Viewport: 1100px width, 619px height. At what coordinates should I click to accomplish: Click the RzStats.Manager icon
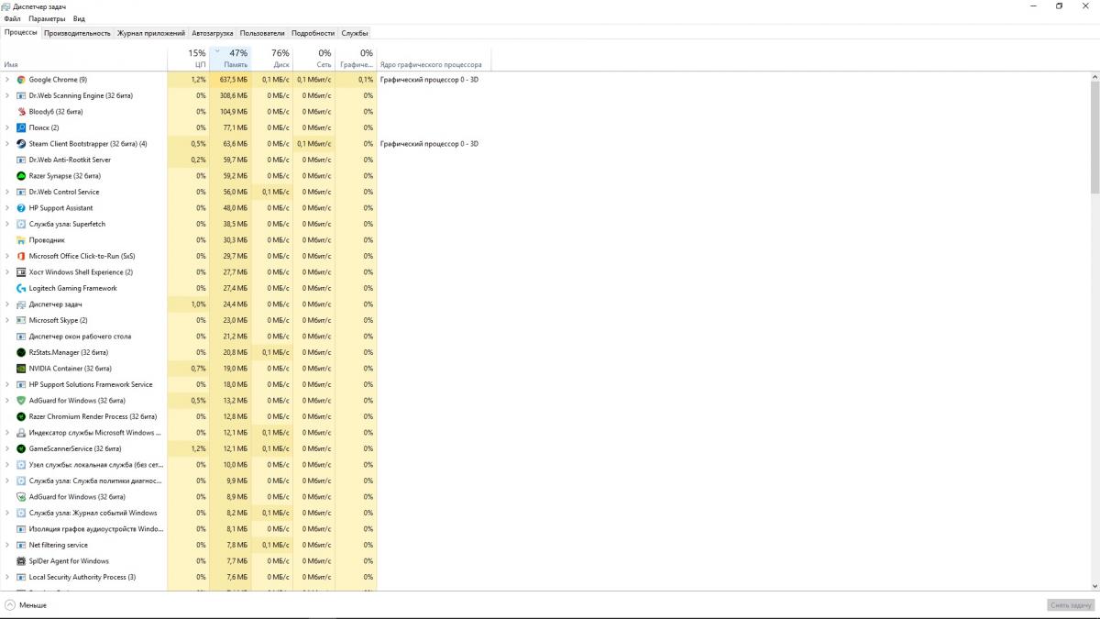(21, 352)
